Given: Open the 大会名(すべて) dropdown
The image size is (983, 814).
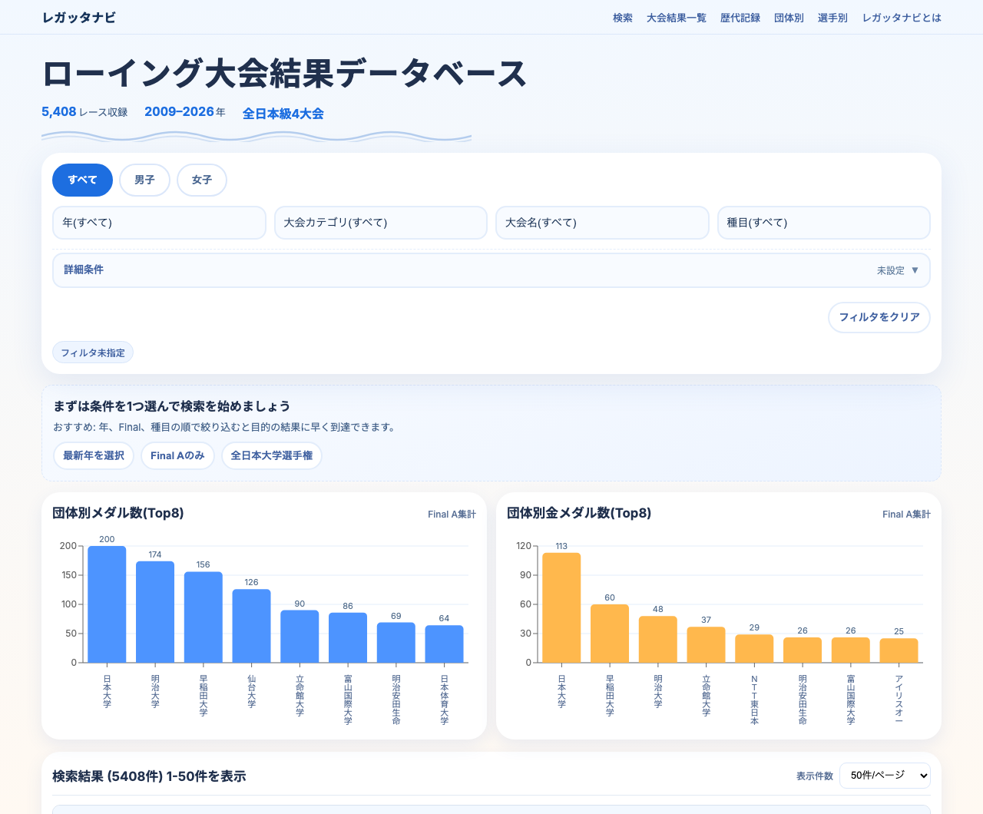Looking at the screenshot, I should [602, 223].
